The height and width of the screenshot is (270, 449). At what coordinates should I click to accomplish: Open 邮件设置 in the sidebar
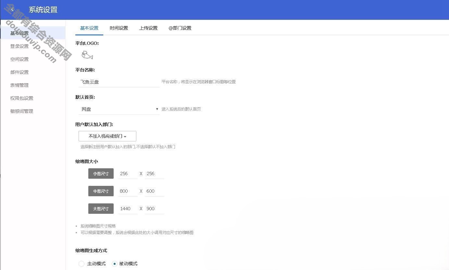coord(32,72)
